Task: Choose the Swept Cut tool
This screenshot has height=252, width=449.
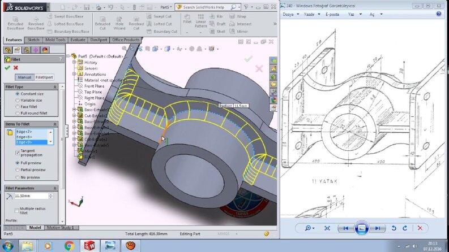Action: pyautogui.click(x=159, y=16)
